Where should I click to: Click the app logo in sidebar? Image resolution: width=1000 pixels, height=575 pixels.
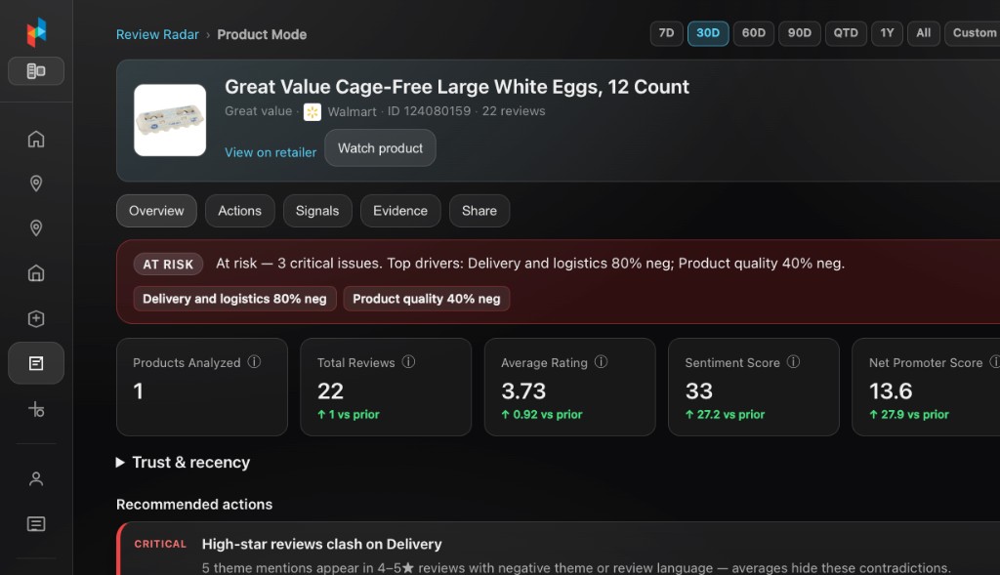(36, 32)
